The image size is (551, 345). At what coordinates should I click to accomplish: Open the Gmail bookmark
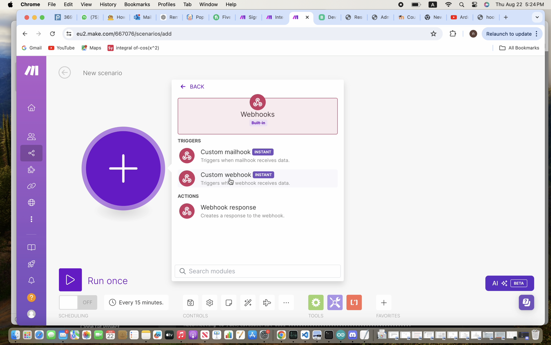pos(32,48)
